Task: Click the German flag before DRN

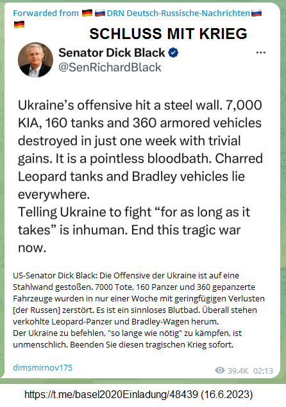Action: (87, 13)
